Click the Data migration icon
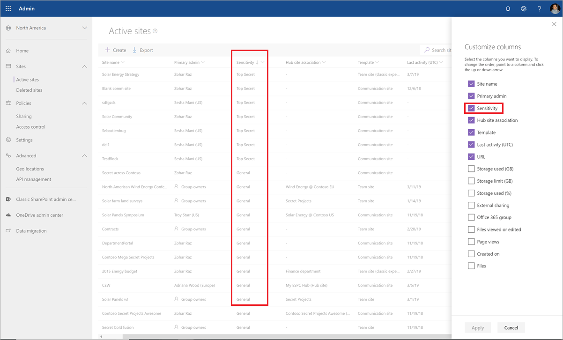The height and width of the screenshot is (340, 563). tap(8, 231)
